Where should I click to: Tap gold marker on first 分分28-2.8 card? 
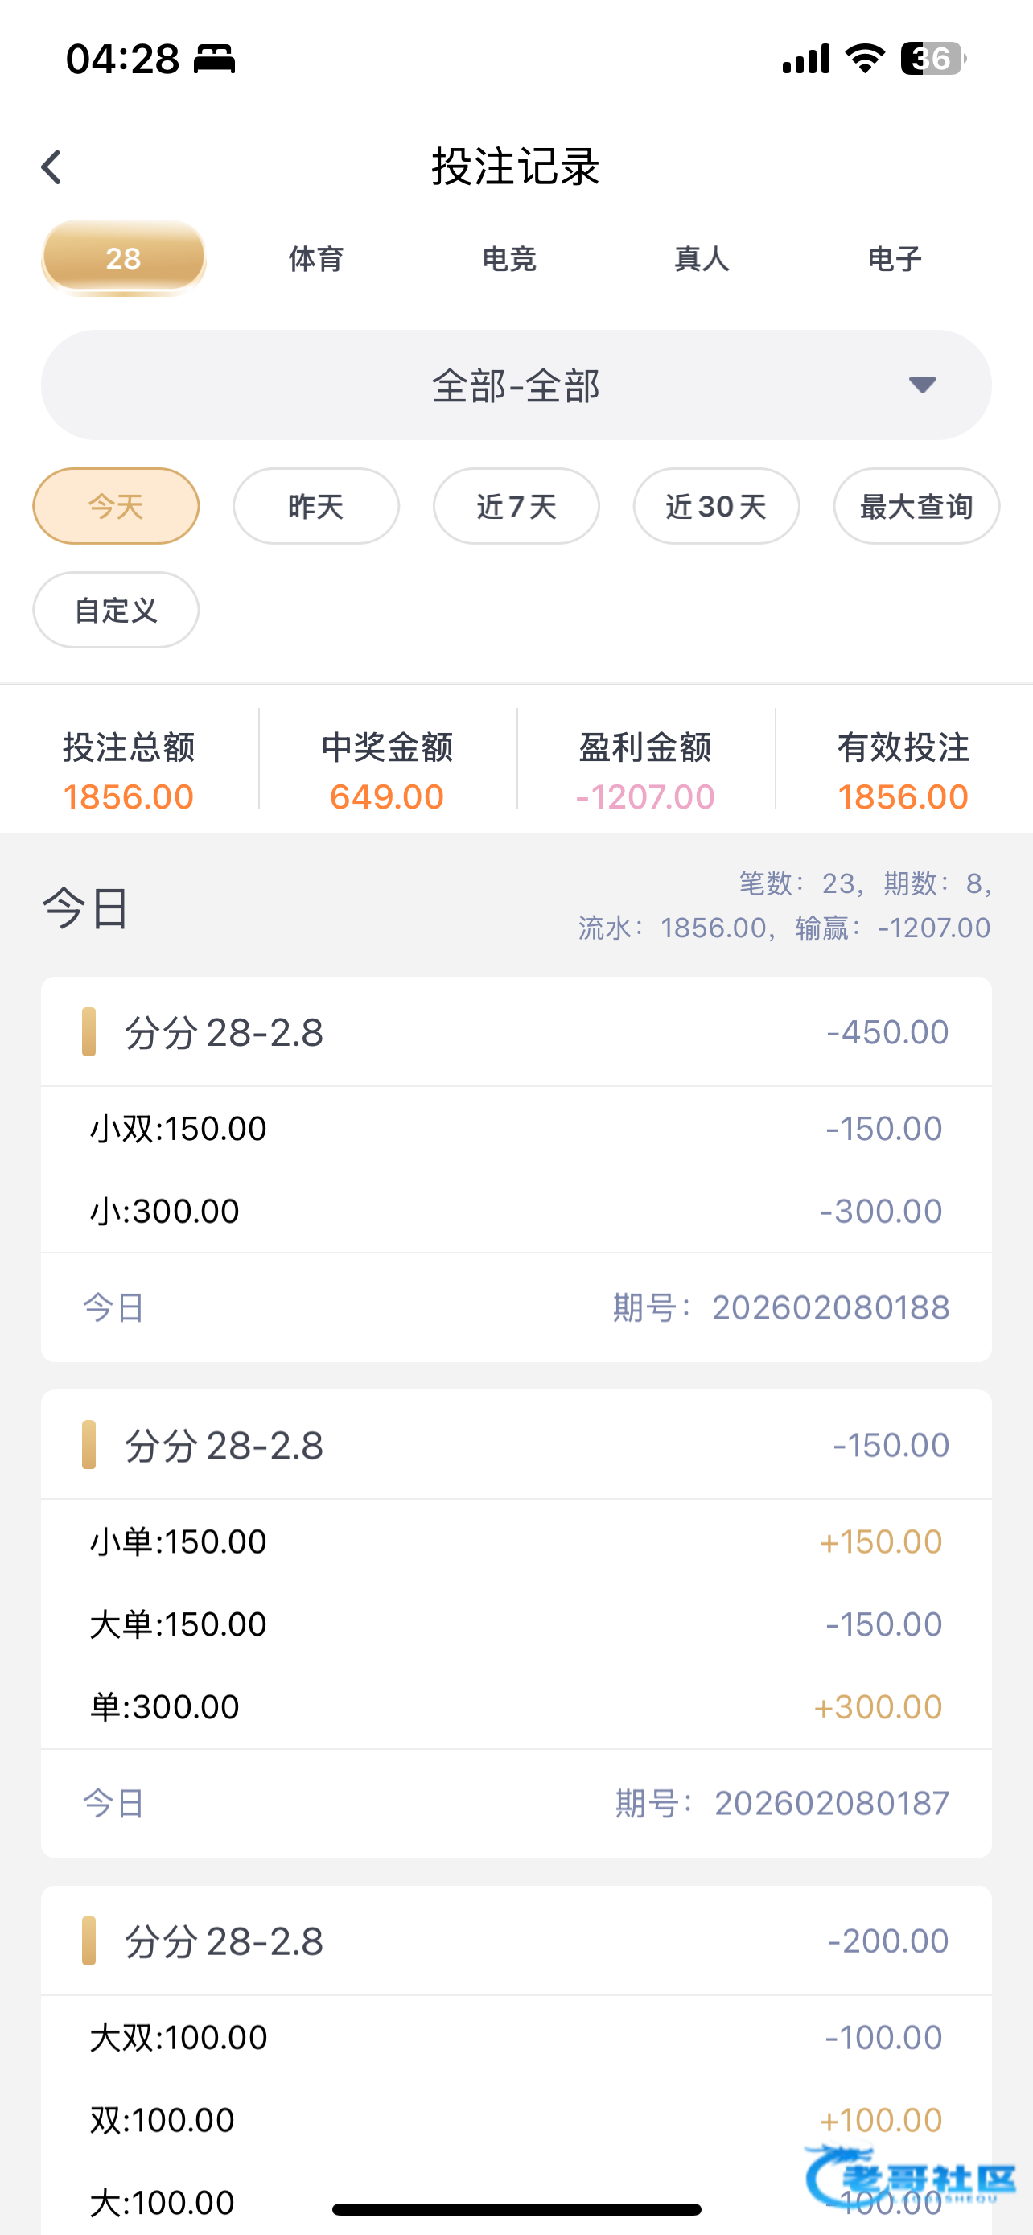tap(88, 1031)
